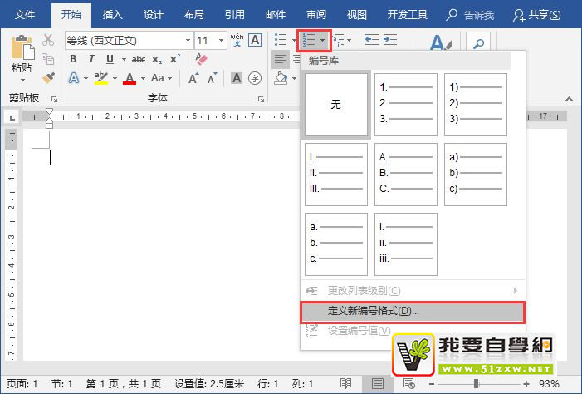582x394 pixels.
Task: Switch to the 审阅 tab
Action: tap(316, 14)
